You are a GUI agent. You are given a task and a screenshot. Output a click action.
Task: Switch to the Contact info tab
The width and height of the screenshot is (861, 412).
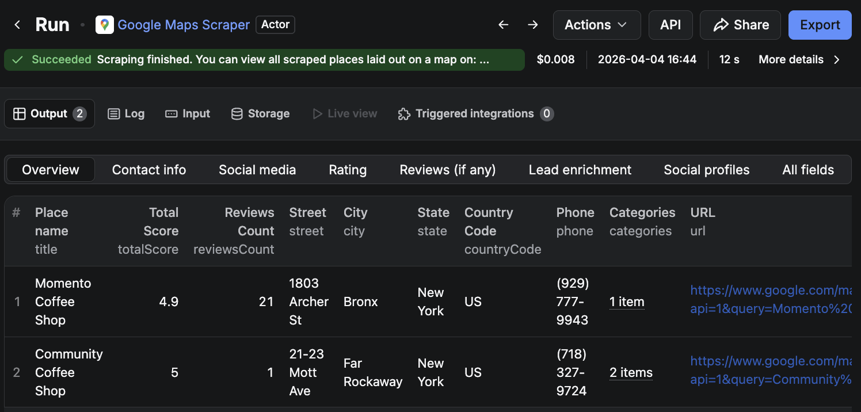click(x=149, y=170)
